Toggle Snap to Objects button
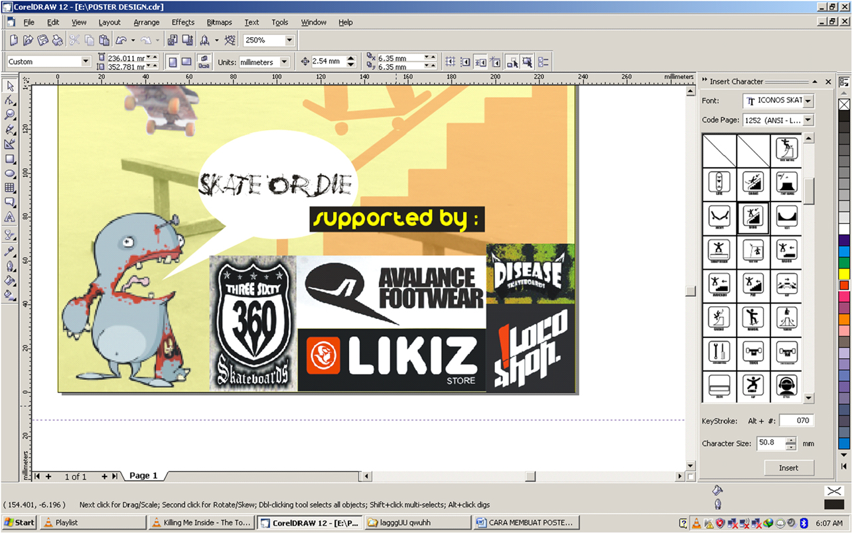The width and height of the screenshot is (852, 533). (x=480, y=62)
